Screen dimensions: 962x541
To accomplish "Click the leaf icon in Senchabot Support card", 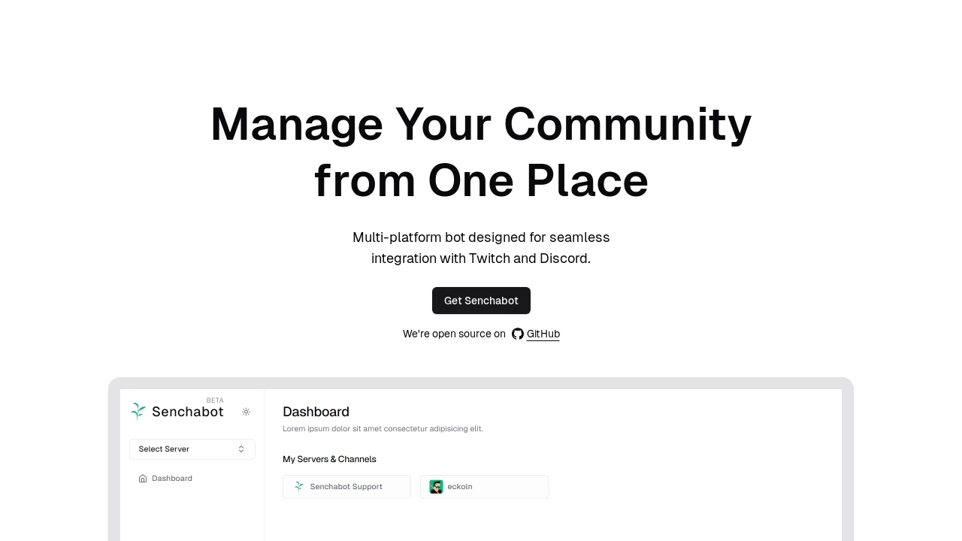I will point(299,487).
